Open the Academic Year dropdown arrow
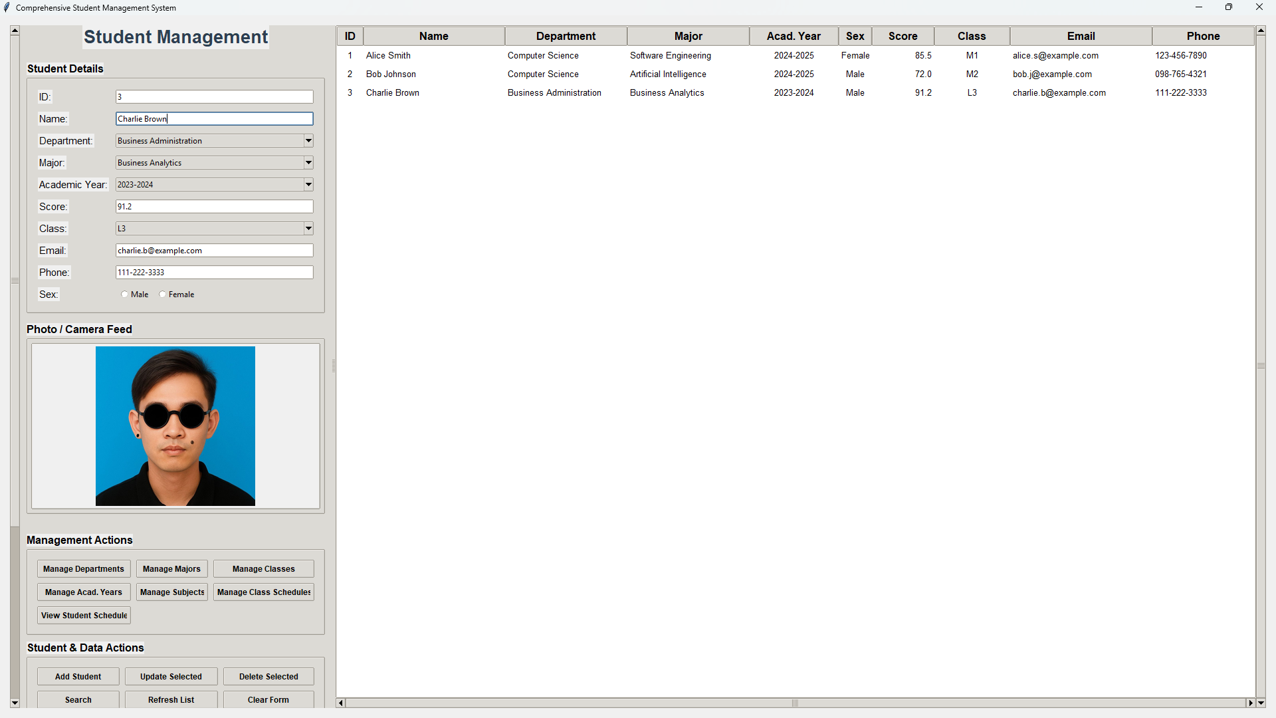The height and width of the screenshot is (718, 1276). [x=308, y=185]
